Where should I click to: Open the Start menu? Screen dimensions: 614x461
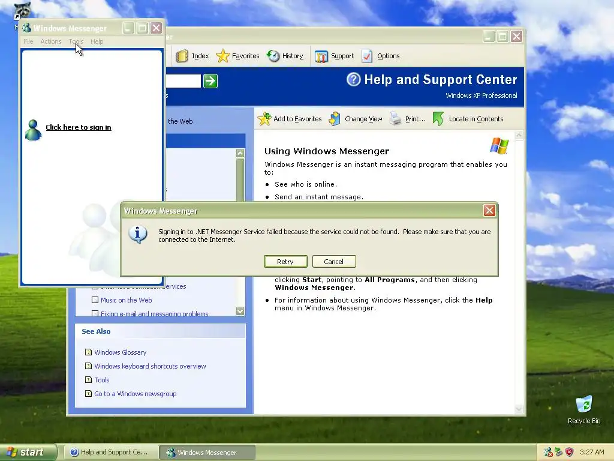pyautogui.click(x=29, y=452)
